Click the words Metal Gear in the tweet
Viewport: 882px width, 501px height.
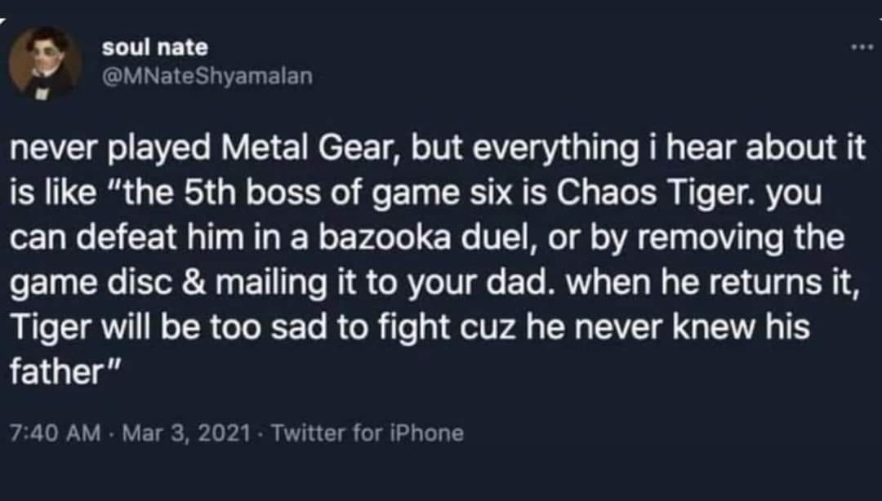310,149
